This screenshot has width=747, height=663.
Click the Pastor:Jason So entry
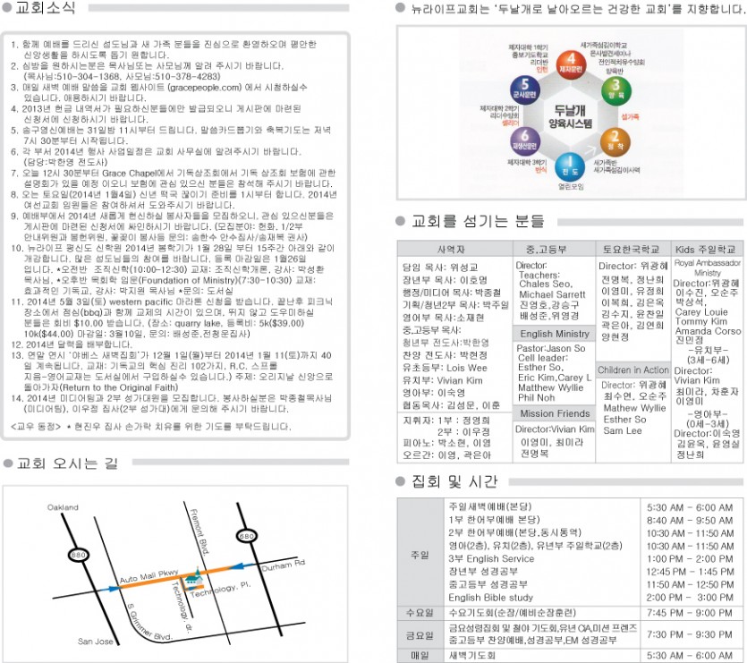pos(551,348)
